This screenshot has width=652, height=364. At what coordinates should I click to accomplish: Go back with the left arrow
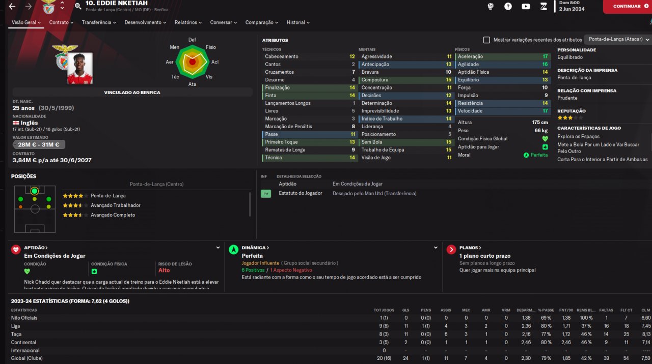tap(12, 7)
